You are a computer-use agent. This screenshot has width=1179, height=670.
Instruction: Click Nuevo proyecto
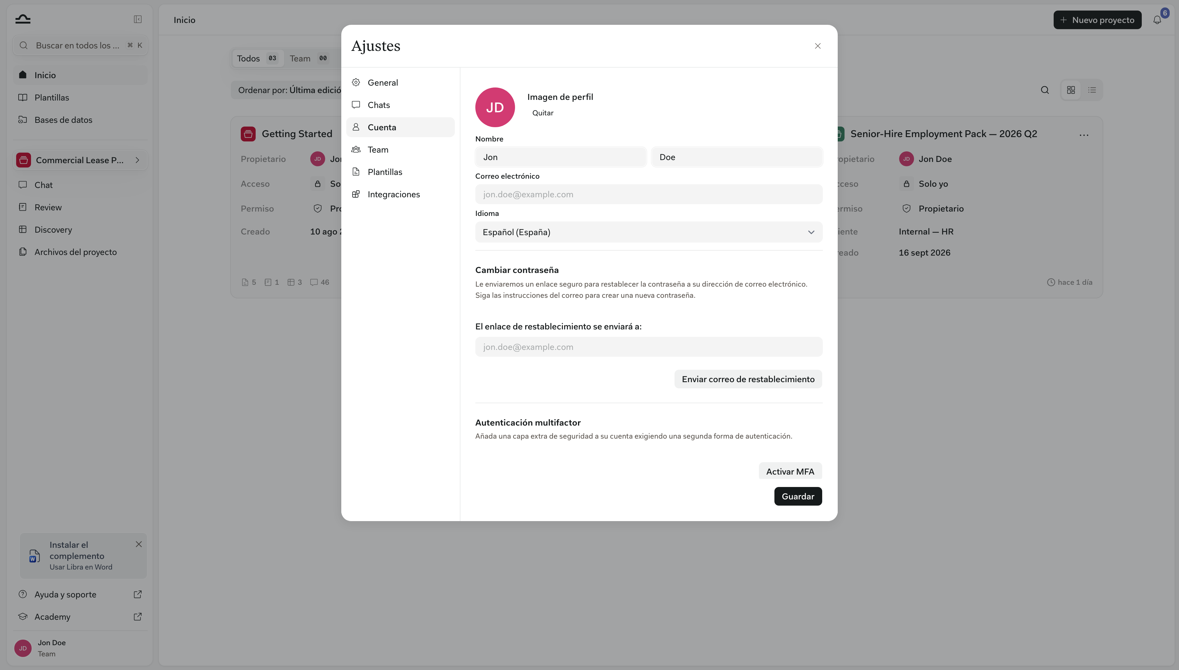1097,20
